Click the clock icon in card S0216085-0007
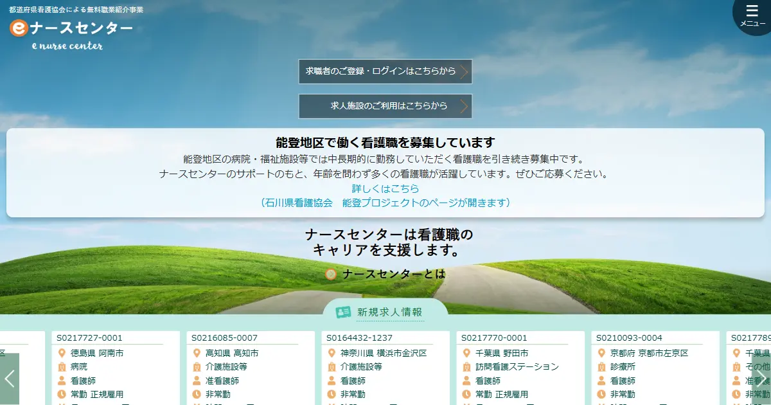 197,394
